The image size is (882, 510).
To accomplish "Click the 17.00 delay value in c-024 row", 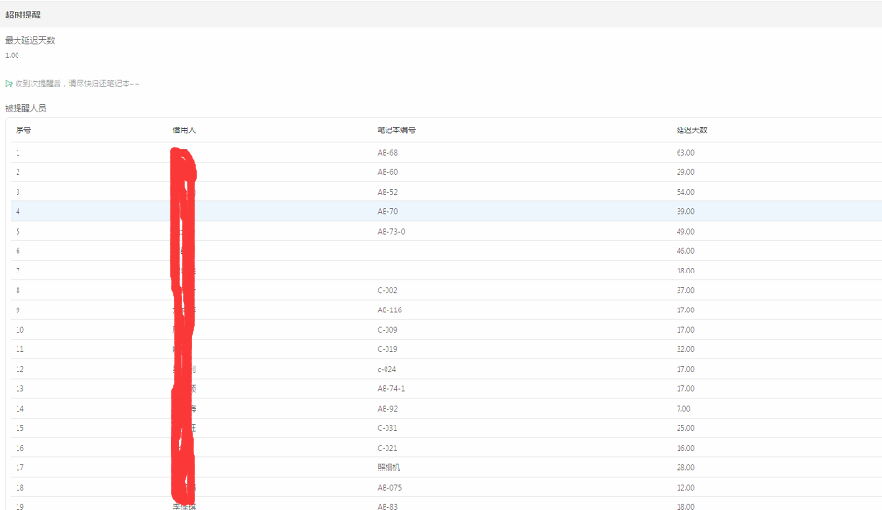I will 685,369.
